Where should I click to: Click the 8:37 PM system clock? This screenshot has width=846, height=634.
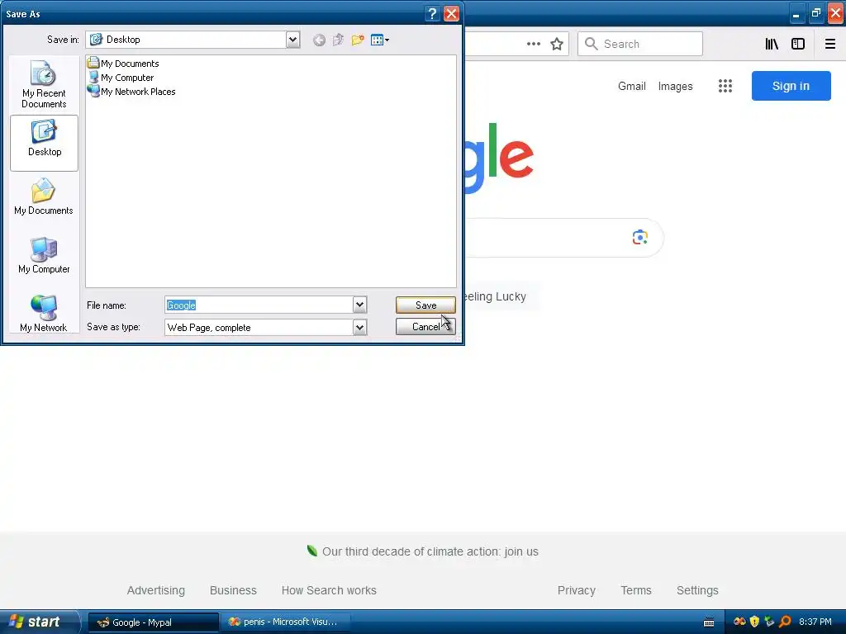815,622
